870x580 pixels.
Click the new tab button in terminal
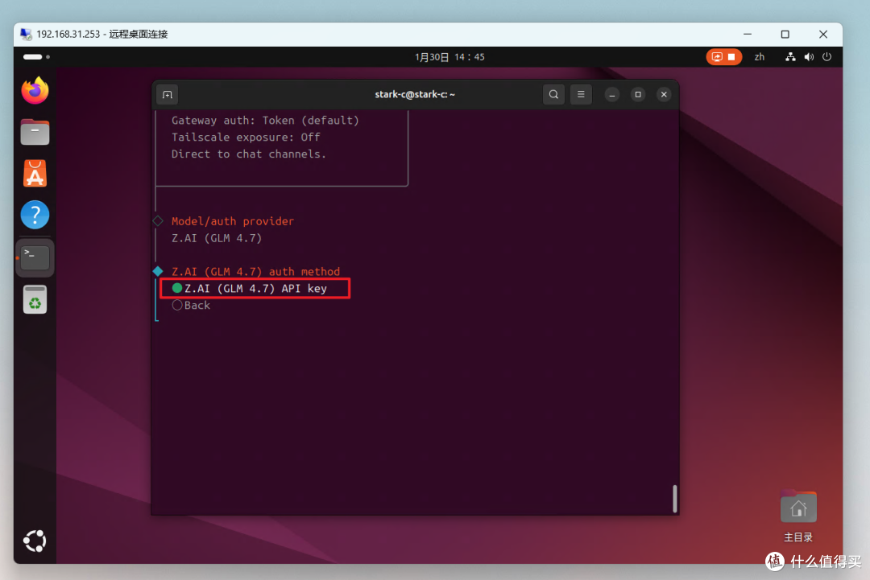click(167, 95)
